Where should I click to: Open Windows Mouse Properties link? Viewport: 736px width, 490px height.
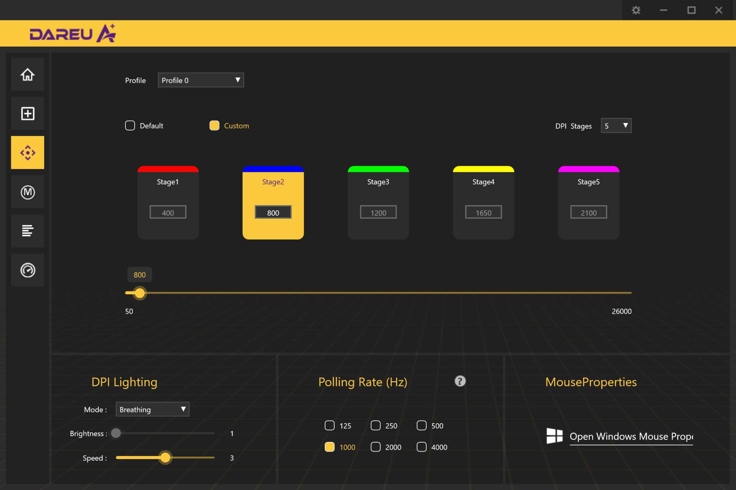631,436
